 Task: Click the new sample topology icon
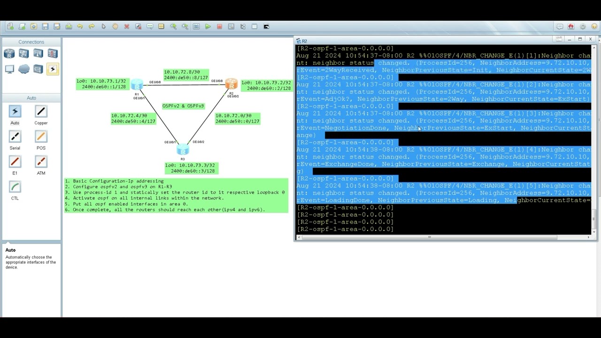pyautogui.click(x=22, y=27)
